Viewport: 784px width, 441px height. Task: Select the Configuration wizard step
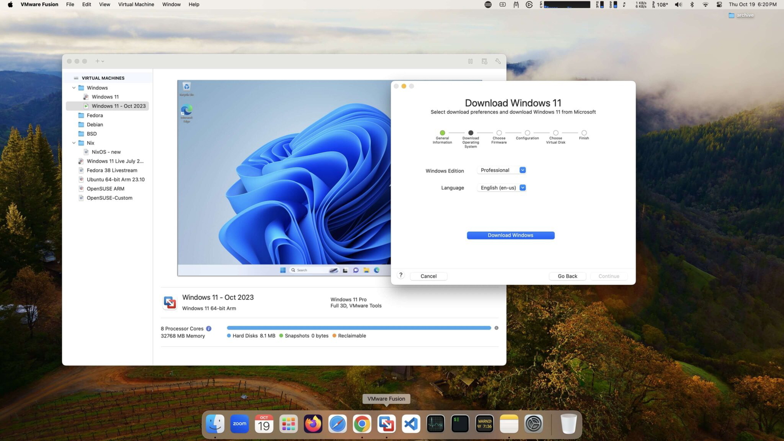tap(527, 132)
